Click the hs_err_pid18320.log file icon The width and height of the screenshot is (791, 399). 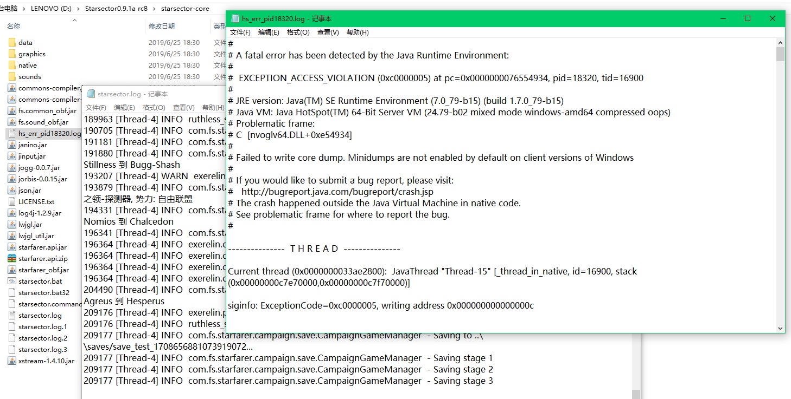click(x=12, y=133)
